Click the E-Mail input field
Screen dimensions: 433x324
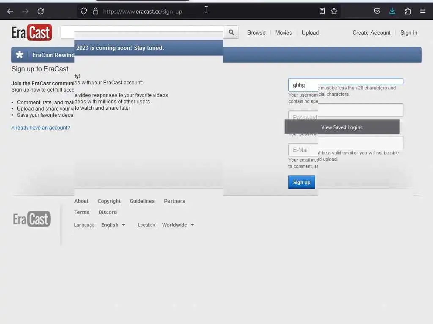(346, 146)
